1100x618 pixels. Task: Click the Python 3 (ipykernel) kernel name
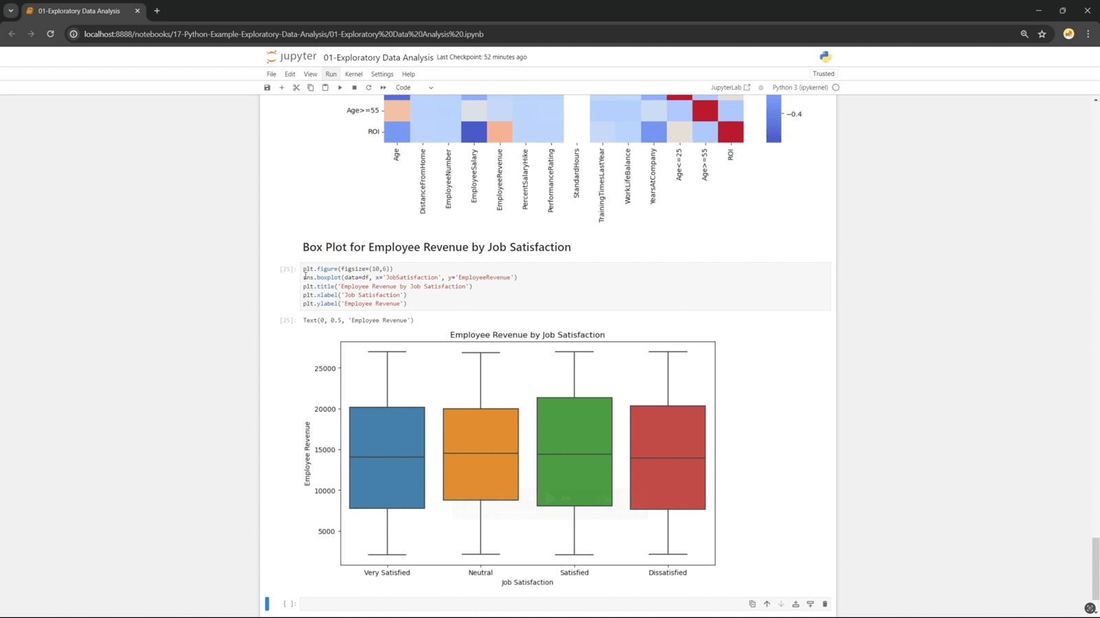click(x=800, y=88)
